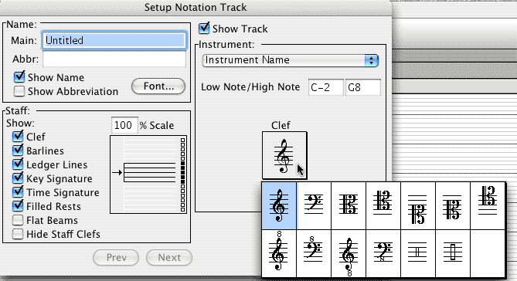Click the staff lines preview box
517x281 pixels.
[148, 174]
